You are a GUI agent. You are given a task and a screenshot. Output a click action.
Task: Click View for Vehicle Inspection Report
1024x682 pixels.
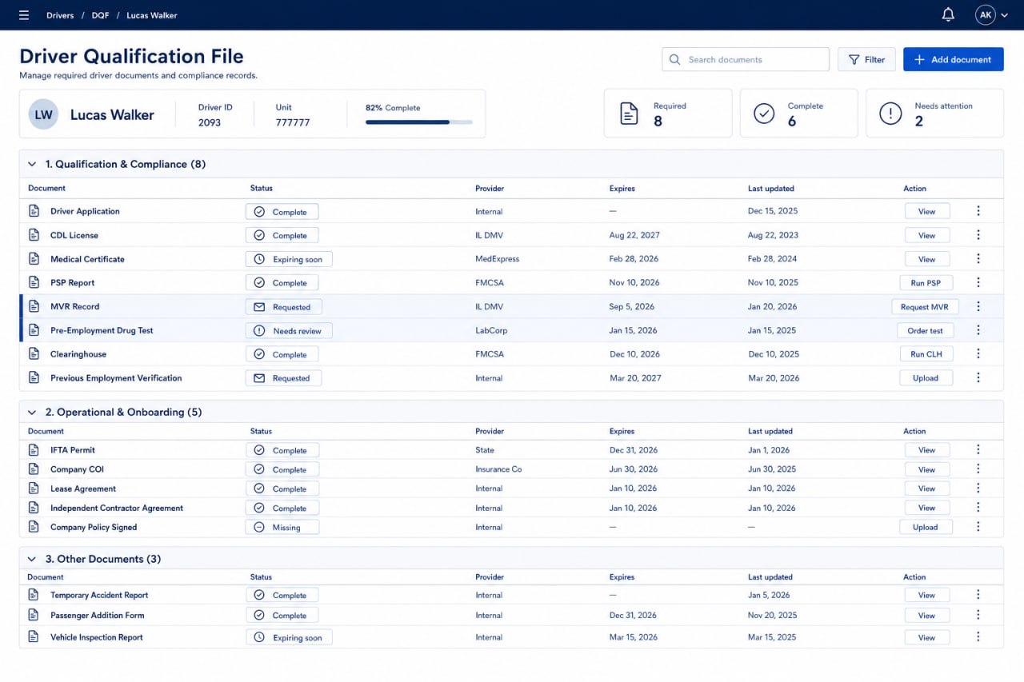tap(927, 637)
